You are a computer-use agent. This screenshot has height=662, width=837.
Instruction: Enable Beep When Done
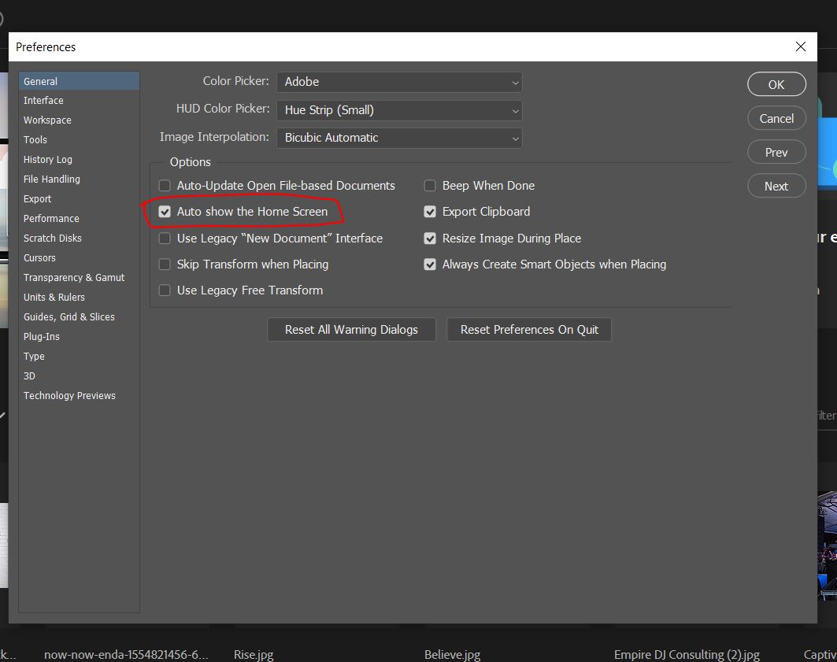(x=430, y=186)
